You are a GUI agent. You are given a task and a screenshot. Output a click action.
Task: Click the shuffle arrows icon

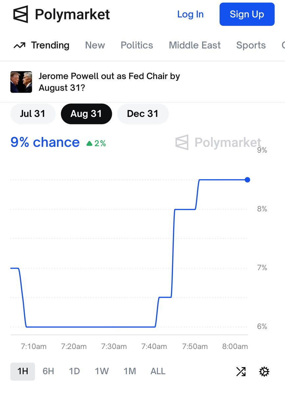coord(241,371)
